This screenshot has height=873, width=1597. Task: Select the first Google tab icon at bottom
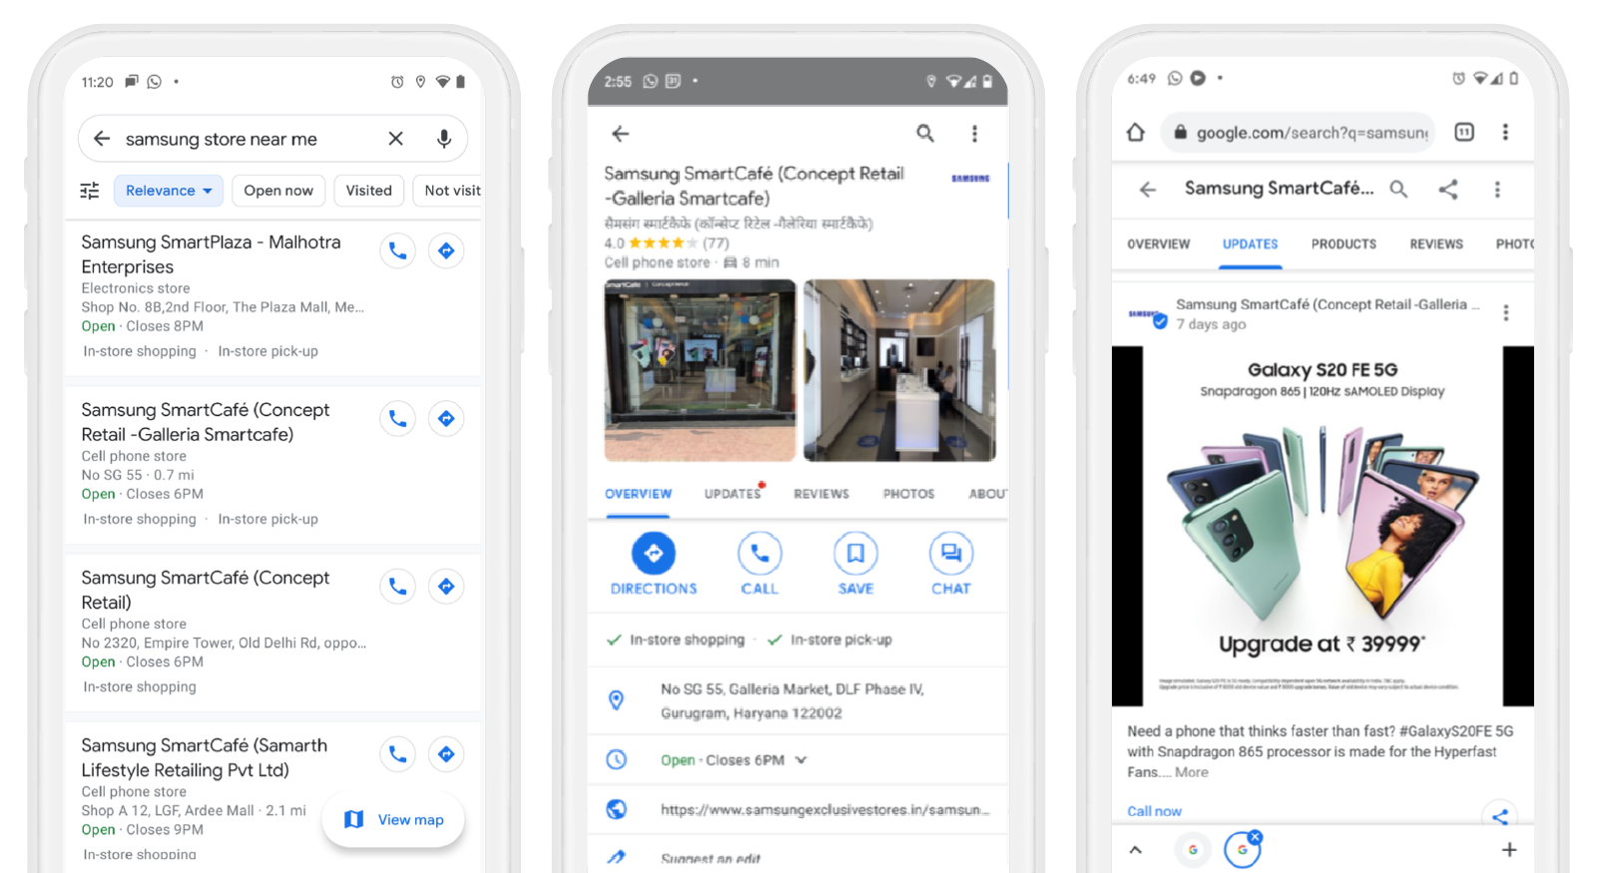point(1193,850)
